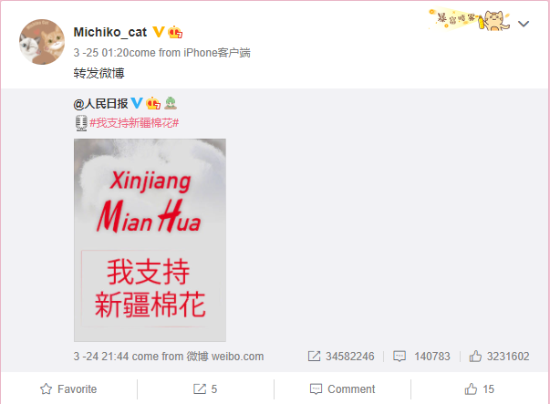The height and width of the screenshot is (404, 550).
Task: Click the blue verified V badge
Action: 137,103
